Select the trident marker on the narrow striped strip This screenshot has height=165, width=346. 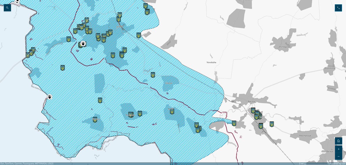234,123
